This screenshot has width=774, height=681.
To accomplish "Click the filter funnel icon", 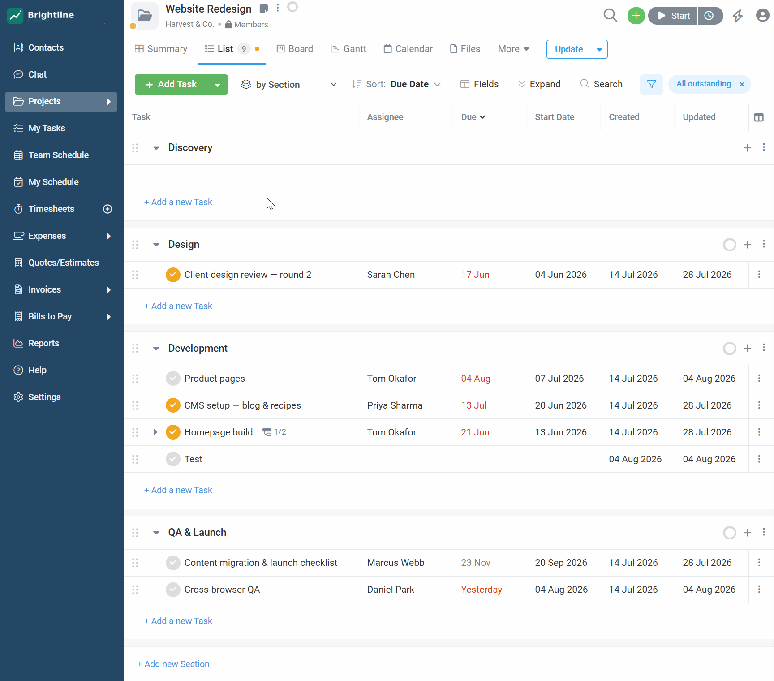I will (651, 84).
